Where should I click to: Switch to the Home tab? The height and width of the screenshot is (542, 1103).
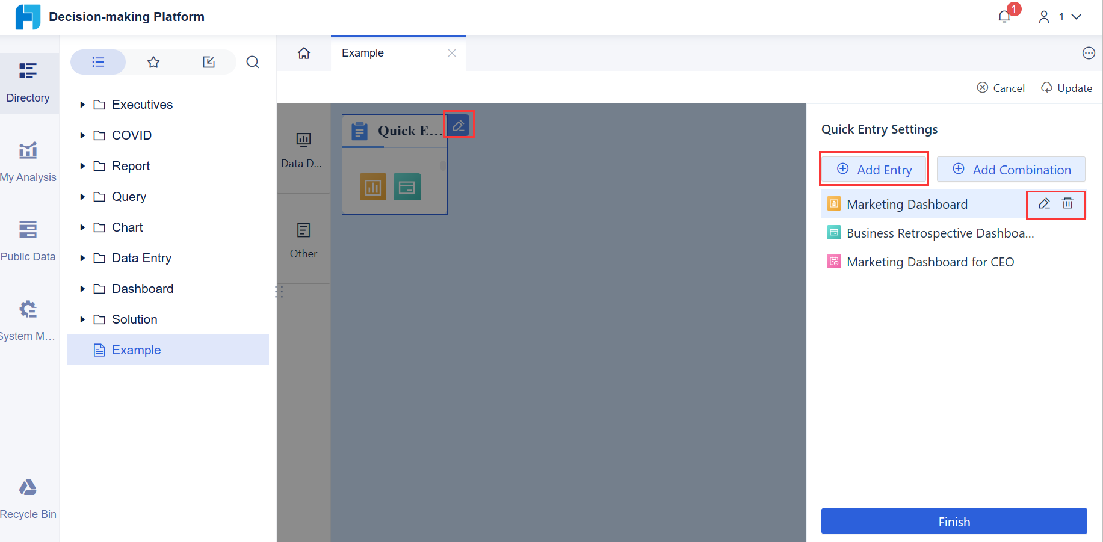[303, 53]
